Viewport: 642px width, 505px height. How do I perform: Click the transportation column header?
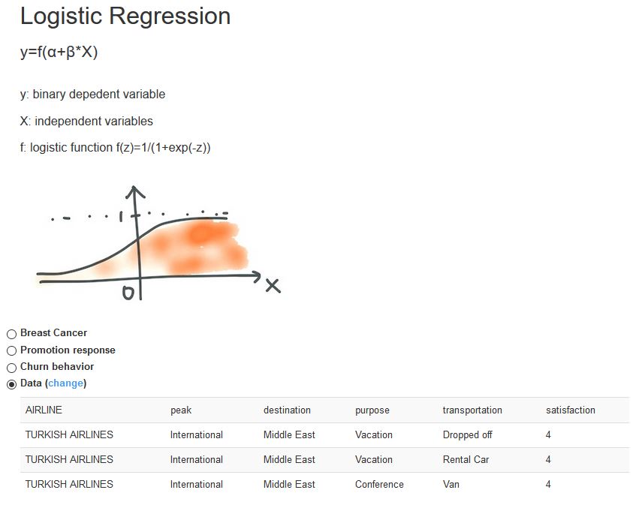tap(472, 410)
